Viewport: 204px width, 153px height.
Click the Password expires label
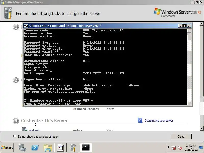(x=40, y=46)
